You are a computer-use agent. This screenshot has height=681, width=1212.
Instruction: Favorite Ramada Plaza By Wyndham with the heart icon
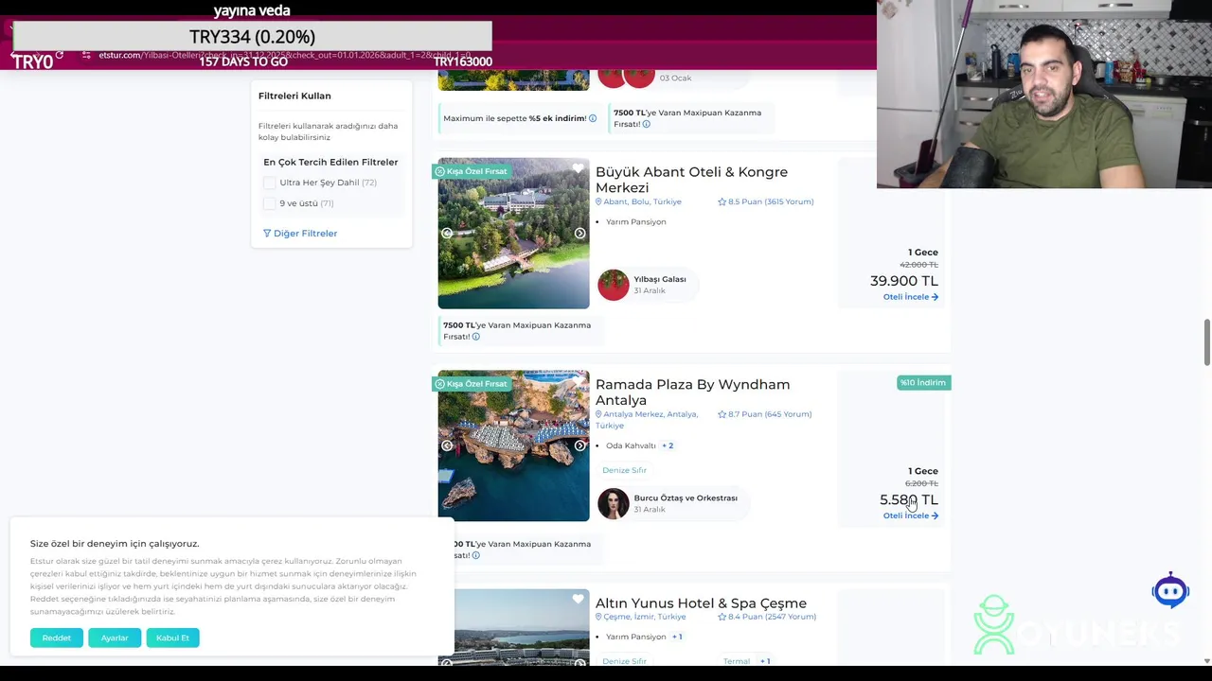click(578, 381)
